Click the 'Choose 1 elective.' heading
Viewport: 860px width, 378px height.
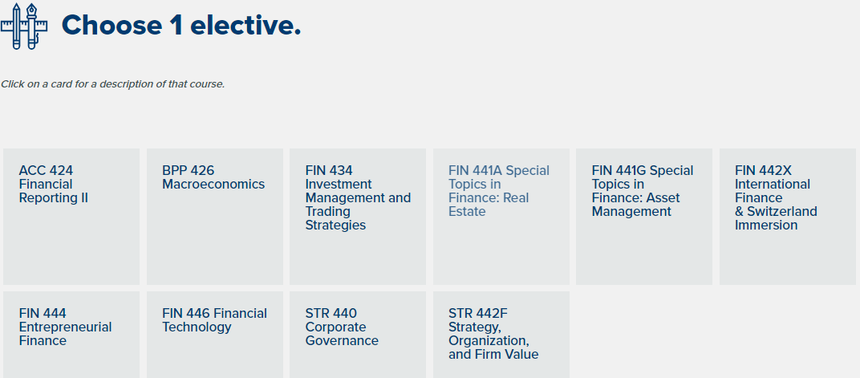click(x=181, y=25)
